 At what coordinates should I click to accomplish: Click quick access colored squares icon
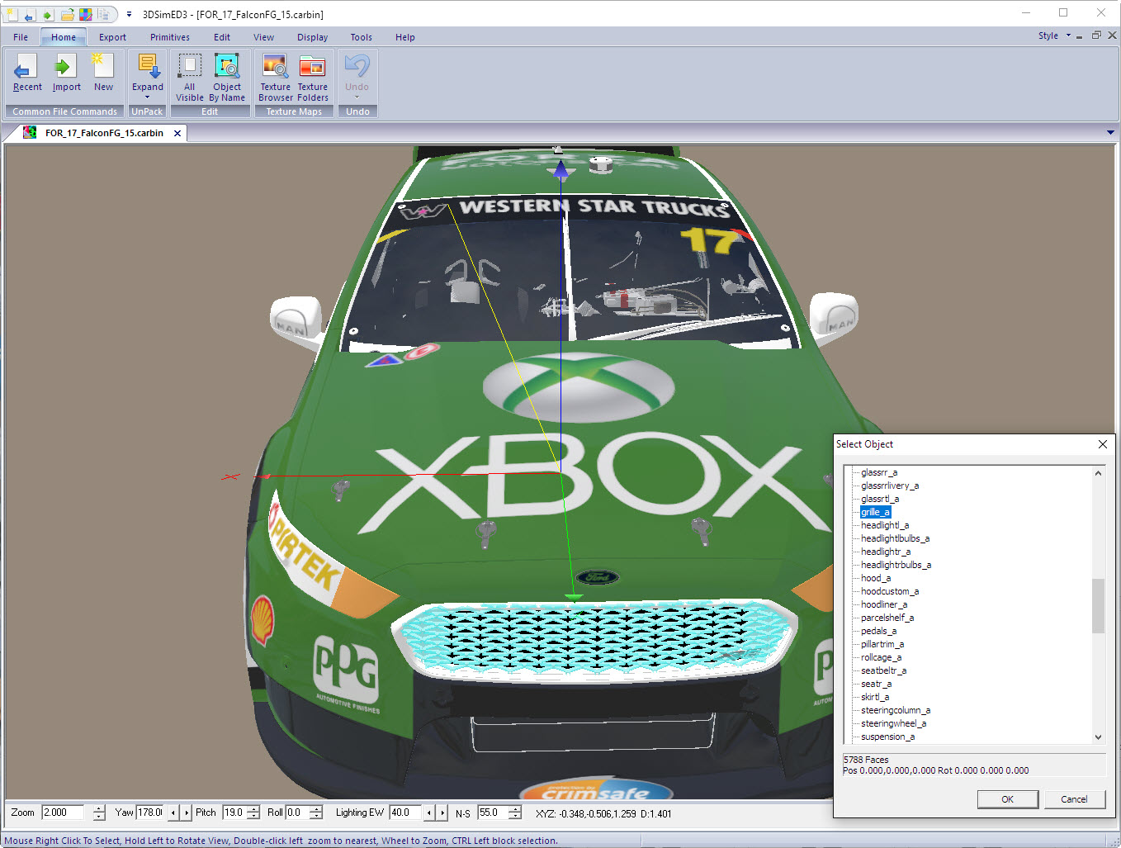86,14
